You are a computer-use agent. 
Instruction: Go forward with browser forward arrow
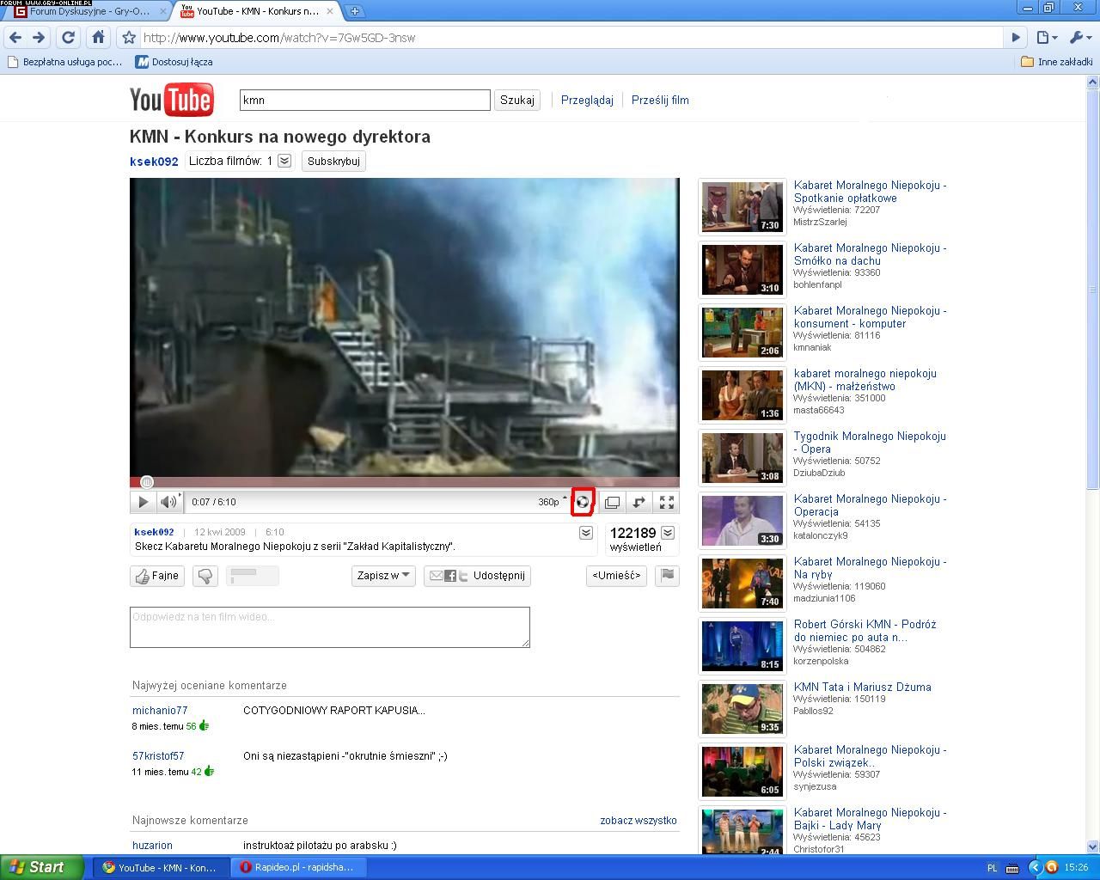(39, 37)
